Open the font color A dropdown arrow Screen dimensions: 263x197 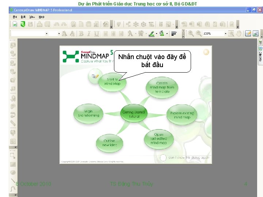point(136,34)
